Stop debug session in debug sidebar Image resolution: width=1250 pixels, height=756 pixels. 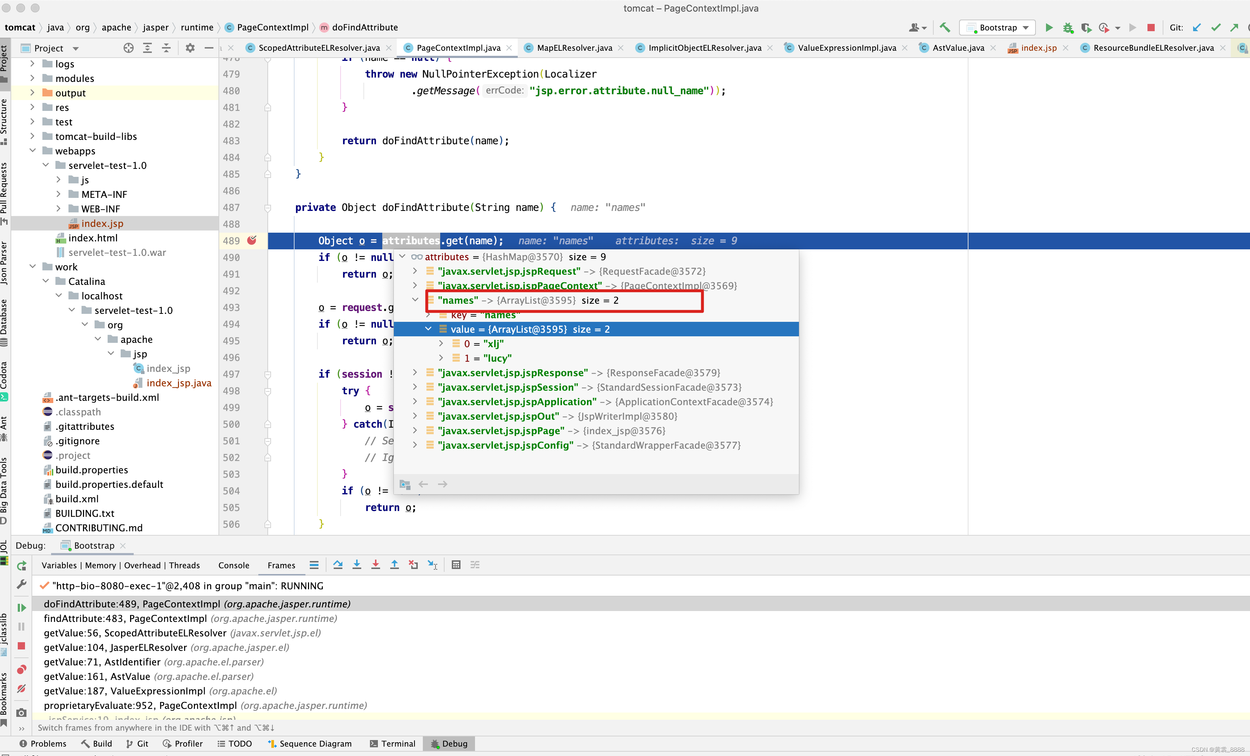click(x=21, y=646)
